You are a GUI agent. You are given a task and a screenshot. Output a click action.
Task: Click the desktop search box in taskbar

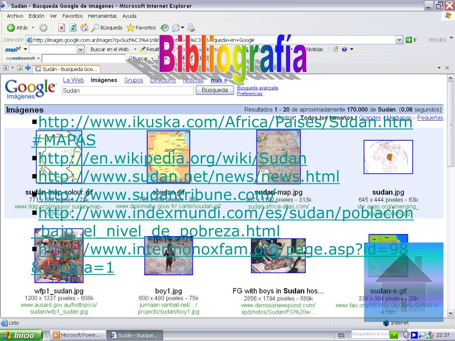371,334
